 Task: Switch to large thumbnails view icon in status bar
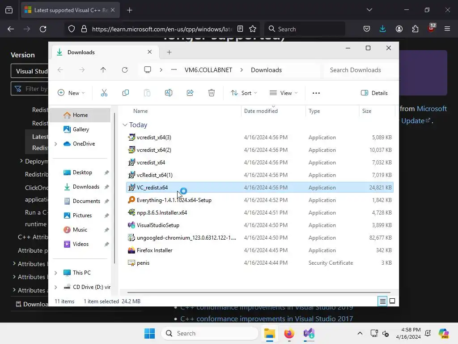tap(392, 301)
